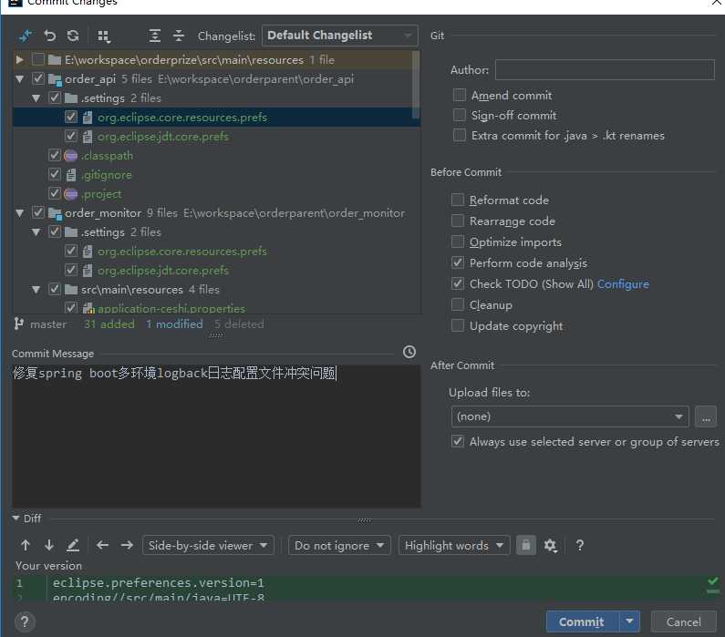
Task: Click compare next file right arrow
Action: tap(127, 546)
